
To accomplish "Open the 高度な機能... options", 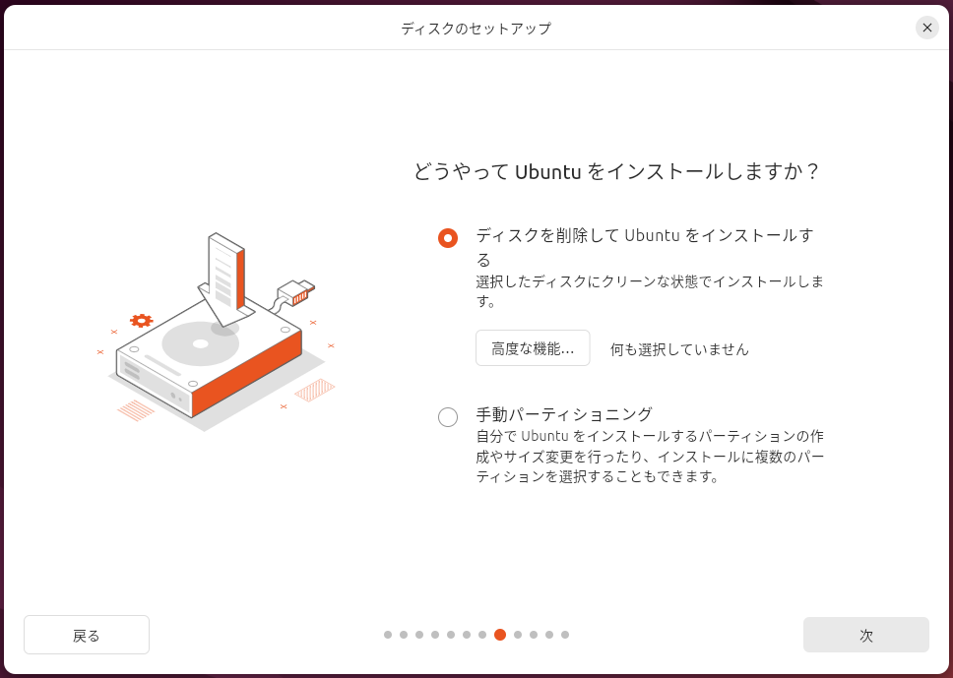I will pos(533,348).
